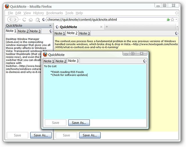Select Note 3 tab in the sidebar
Image resolution: width=186 pixels, height=147 pixels.
pos(35,31)
